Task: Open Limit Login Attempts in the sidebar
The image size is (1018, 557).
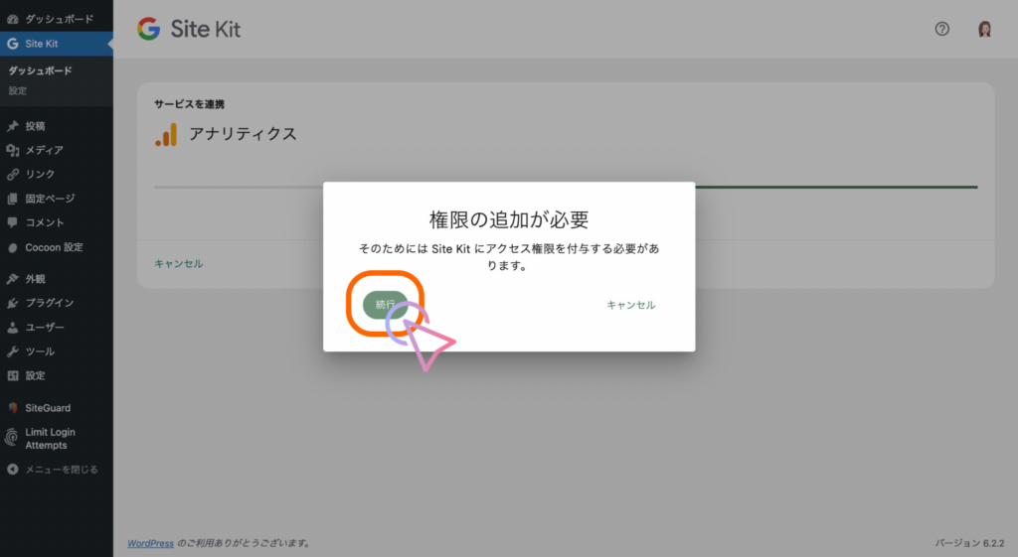Action: (x=50, y=438)
